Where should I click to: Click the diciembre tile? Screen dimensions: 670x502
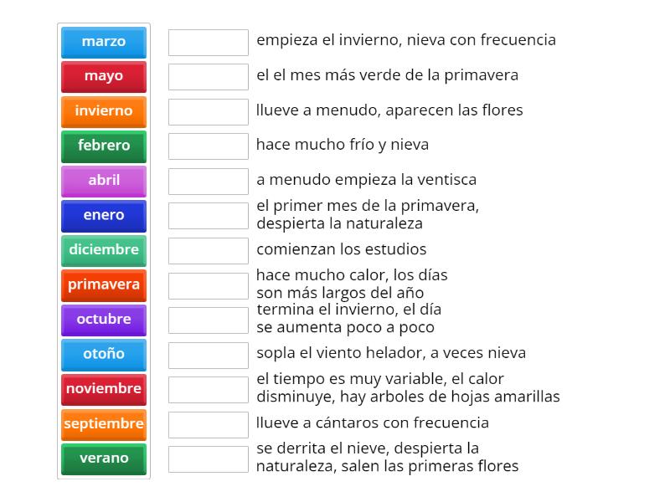tap(104, 250)
